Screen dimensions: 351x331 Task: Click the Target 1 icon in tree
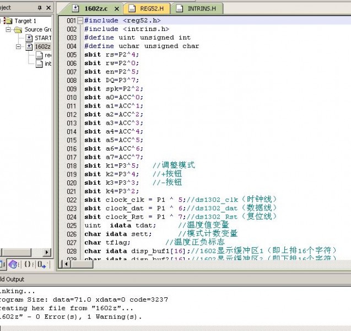[8, 21]
